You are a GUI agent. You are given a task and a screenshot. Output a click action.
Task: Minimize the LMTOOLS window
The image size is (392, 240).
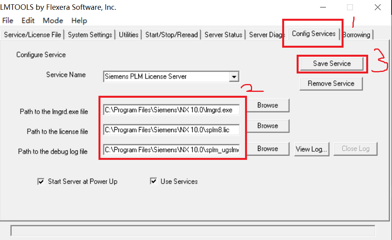tap(323, 7)
